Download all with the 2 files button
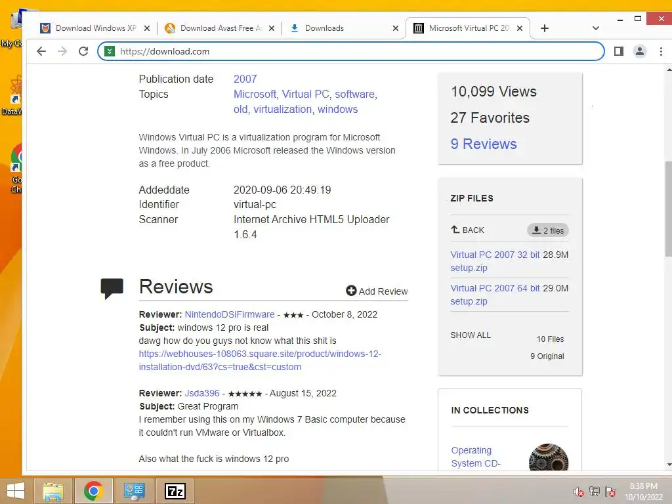The image size is (672, 504). point(548,230)
